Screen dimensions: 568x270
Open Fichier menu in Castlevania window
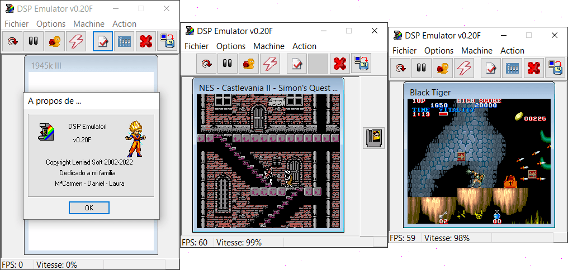(196, 46)
